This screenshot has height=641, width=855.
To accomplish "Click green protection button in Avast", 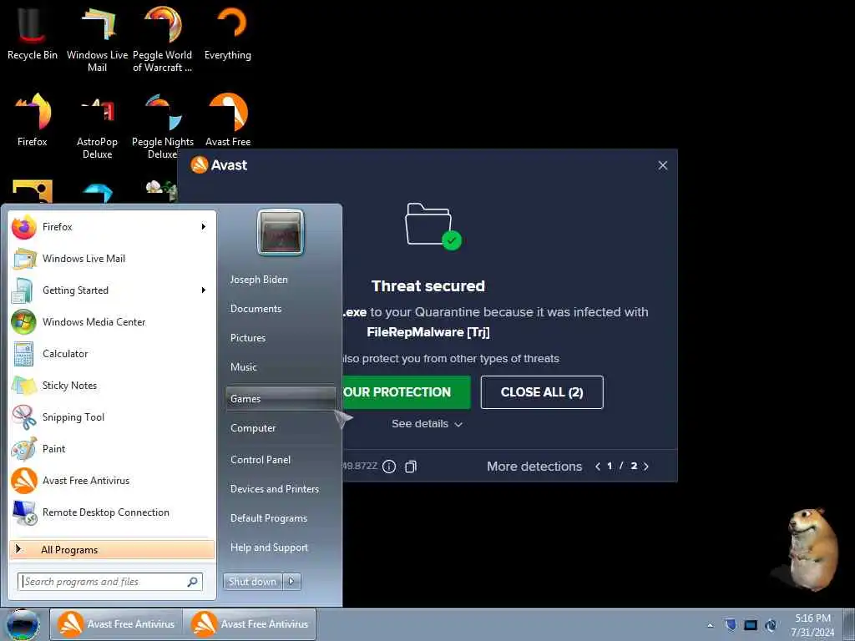I will pos(407,392).
